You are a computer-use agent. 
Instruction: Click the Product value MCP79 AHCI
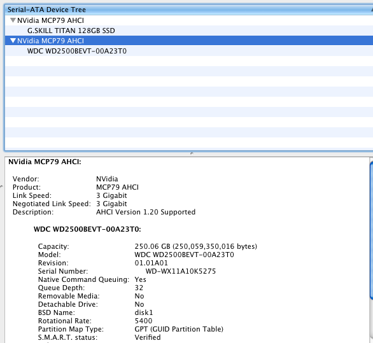117,187
